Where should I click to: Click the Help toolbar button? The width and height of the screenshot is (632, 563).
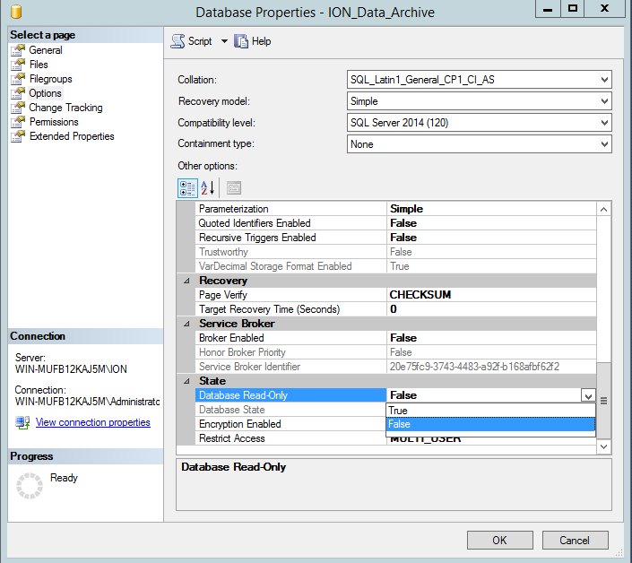point(253,41)
